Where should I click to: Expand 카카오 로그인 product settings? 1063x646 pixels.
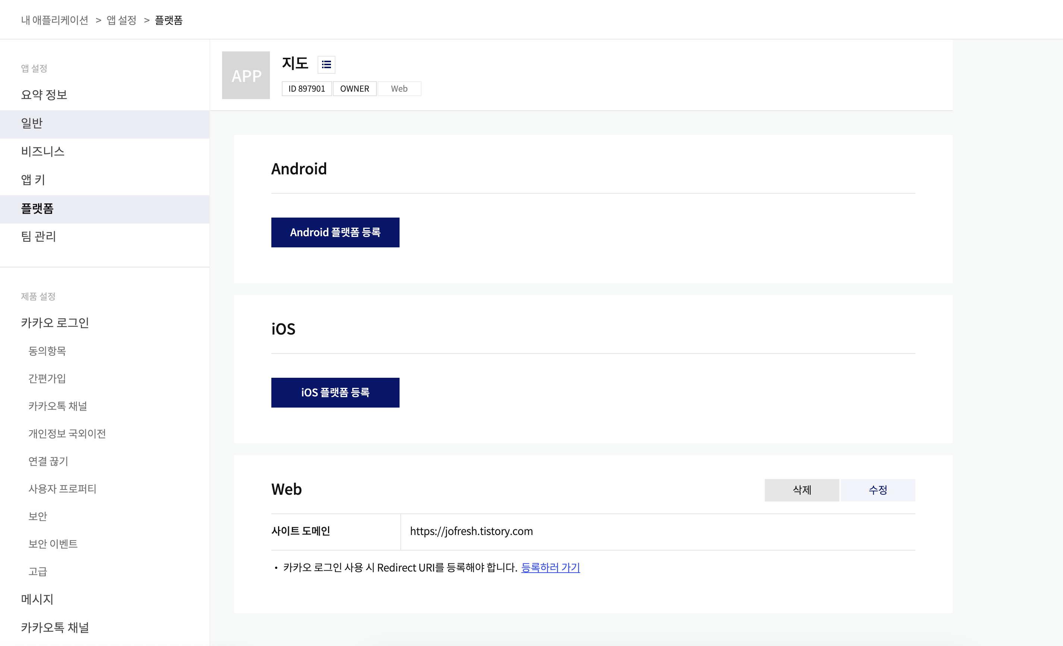(x=55, y=323)
